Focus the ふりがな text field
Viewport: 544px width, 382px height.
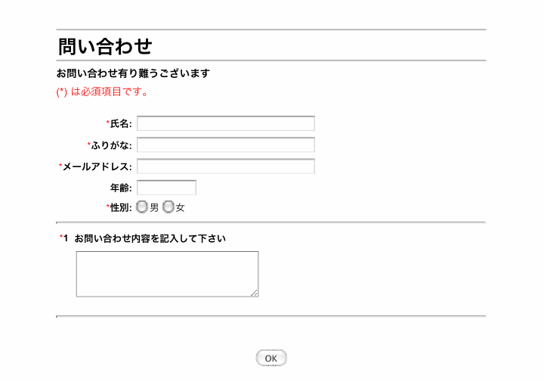click(x=226, y=144)
